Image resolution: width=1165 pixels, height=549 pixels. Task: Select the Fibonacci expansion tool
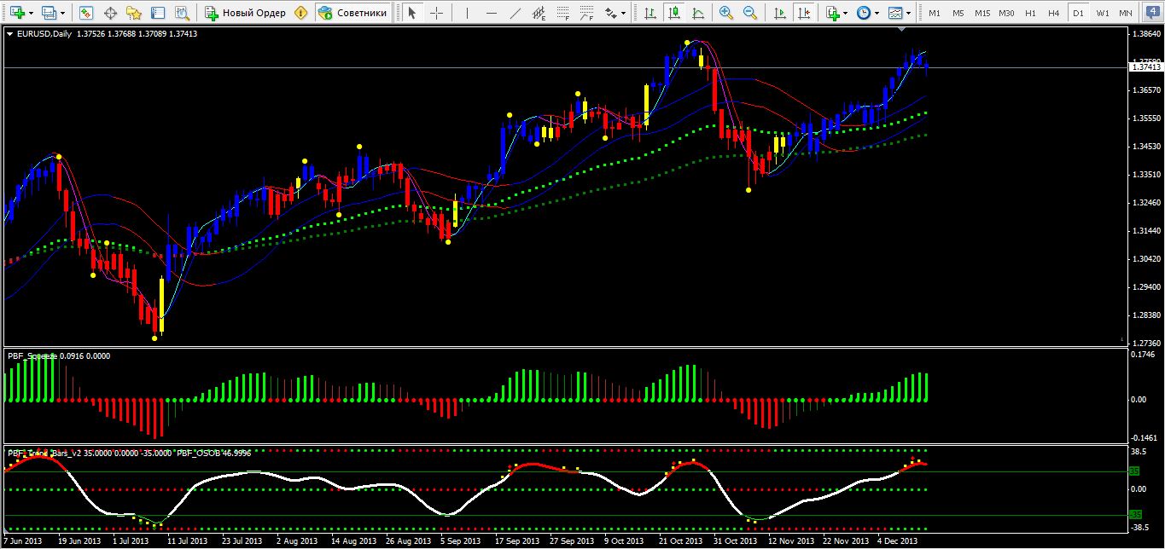click(586, 13)
